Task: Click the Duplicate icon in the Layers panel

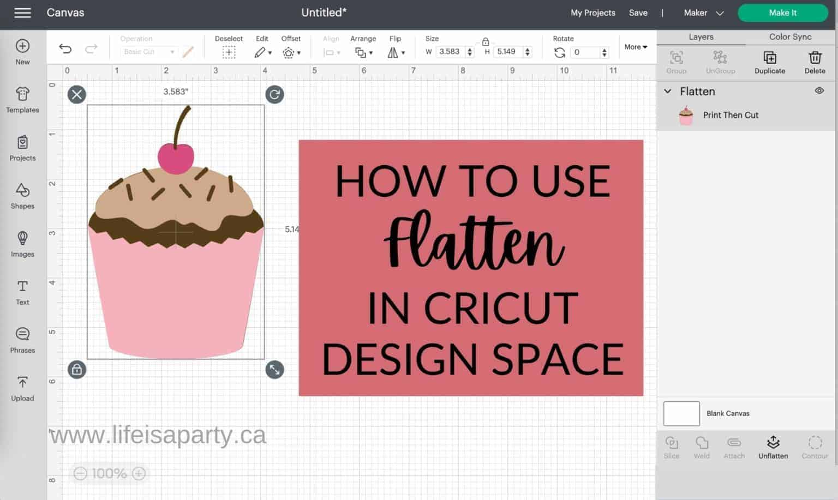Action: click(769, 61)
